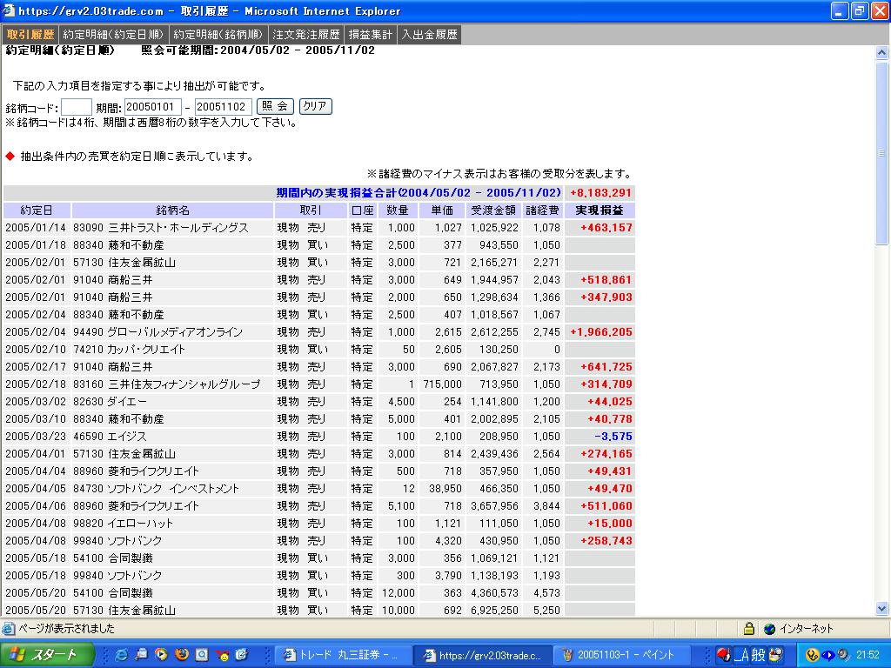Click the 銘柄コード input field
The height and width of the screenshot is (668, 891).
77,107
